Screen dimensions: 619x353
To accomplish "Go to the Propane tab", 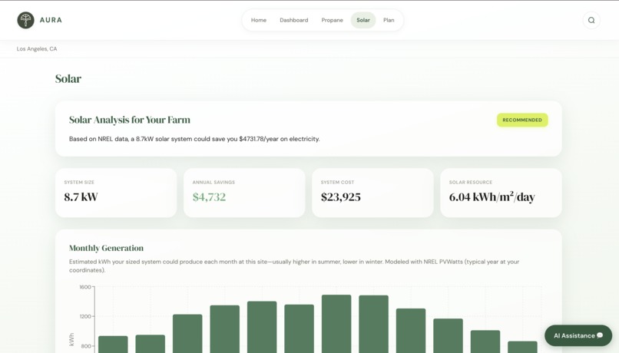I will tap(332, 20).
